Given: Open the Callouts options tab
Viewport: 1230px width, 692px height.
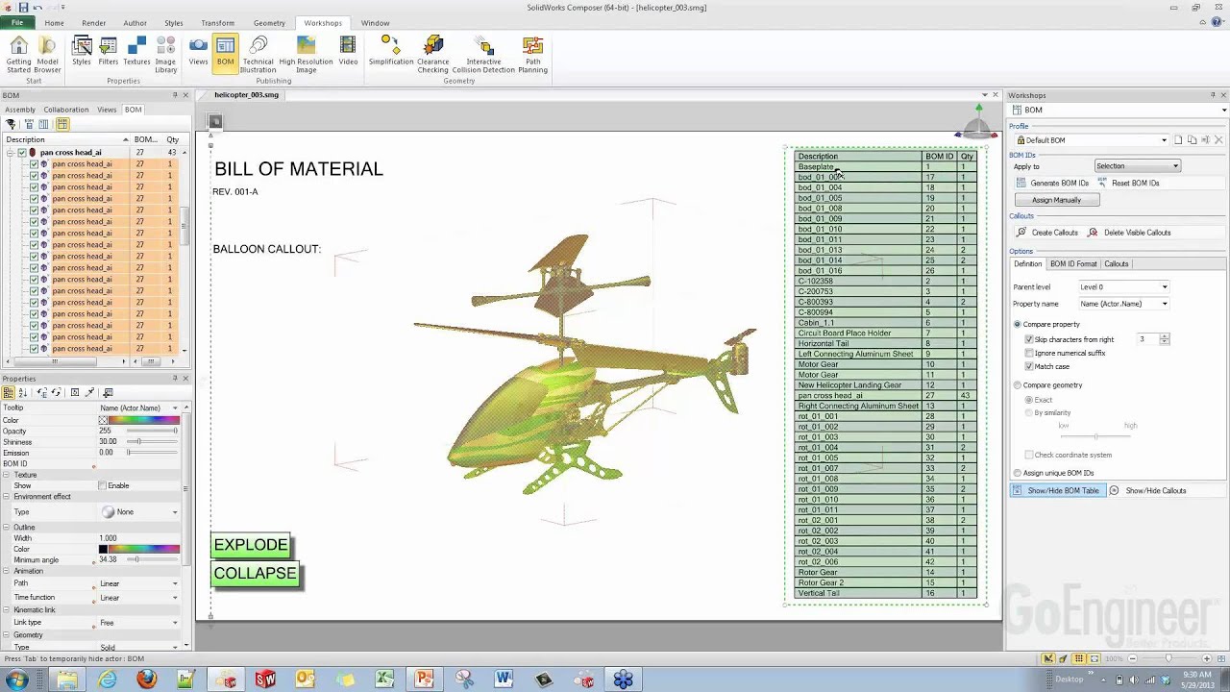Looking at the screenshot, I should point(1116,264).
